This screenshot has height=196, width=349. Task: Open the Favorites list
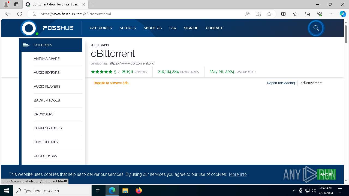[296, 14]
